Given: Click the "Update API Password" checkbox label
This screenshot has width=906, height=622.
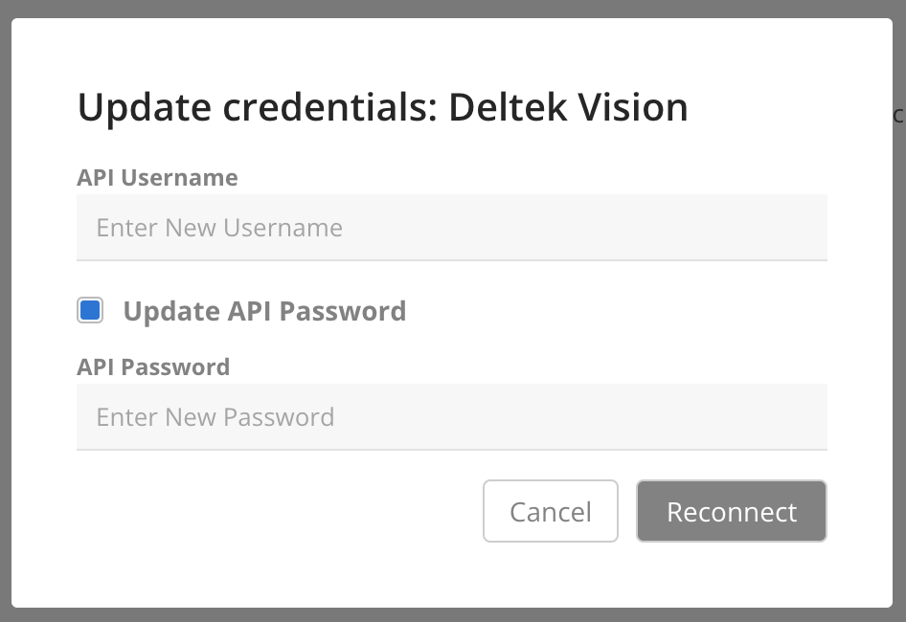Looking at the screenshot, I should (x=264, y=311).
